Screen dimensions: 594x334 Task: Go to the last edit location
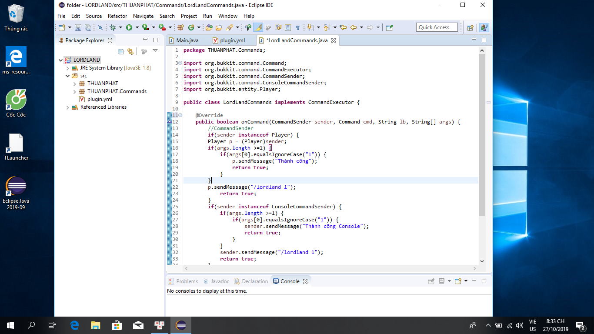click(x=343, y=27)
